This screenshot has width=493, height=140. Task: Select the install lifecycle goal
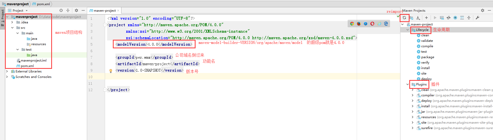[425, 68]
